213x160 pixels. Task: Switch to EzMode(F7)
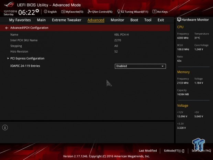point(172,151)
